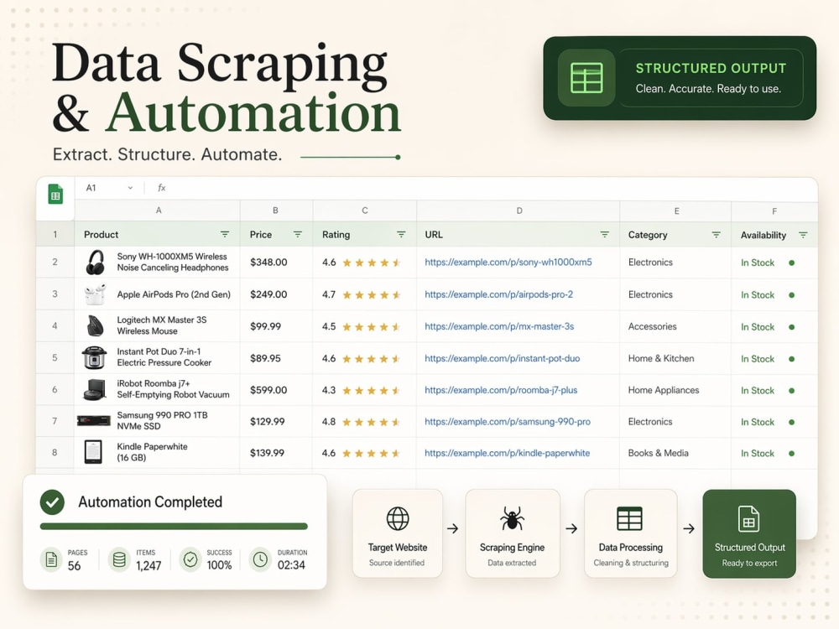Viewport: 839px width, 629px height.
Task: Open the Price column filter
Action: point(298,234)
